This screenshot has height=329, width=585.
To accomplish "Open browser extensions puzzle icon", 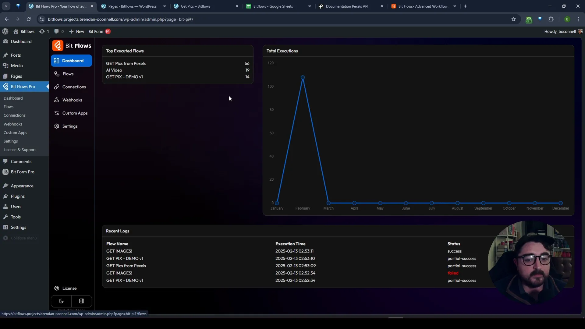I will (551, 19).
